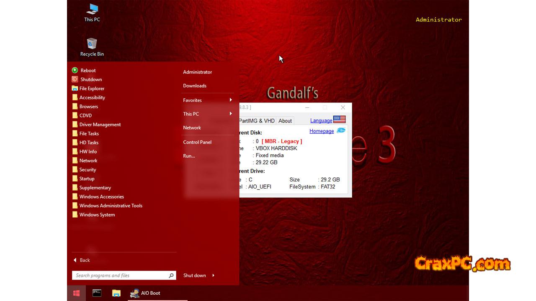The width and height of the screenshot is (536, 301).
Task: Open the Recycle Bin desktop icon
Action: click(92, 47)
